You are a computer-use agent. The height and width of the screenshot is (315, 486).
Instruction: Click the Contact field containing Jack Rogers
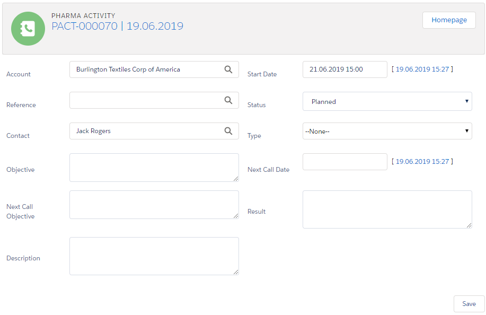pos(146,131)
